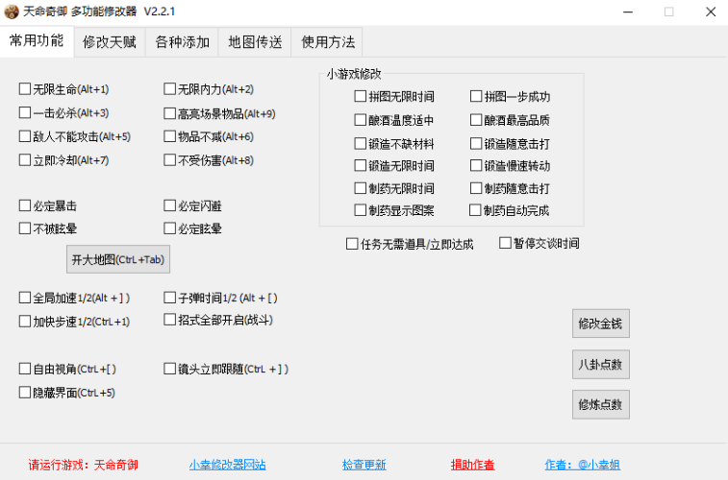Tick 酿酒最高品质 checkbox
The image size is (728, 480).
(x=476, y=120)
